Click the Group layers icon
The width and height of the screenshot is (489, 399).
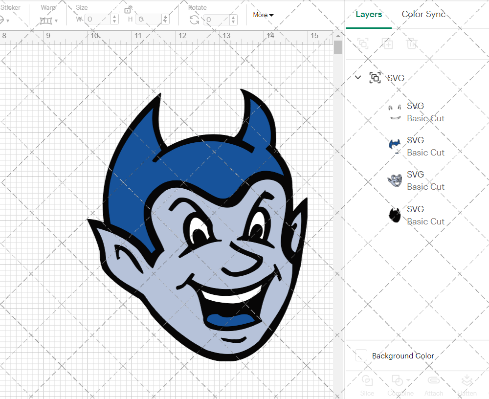[363, 44]
